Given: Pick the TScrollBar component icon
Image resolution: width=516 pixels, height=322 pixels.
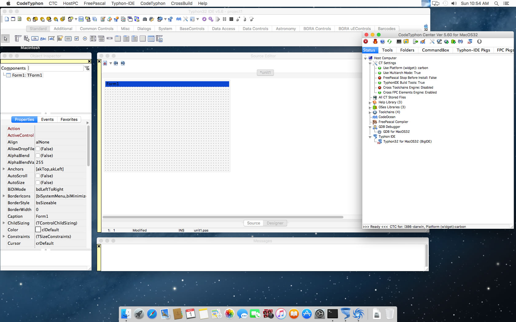Looking at the screenshot, I should point(110,39).
